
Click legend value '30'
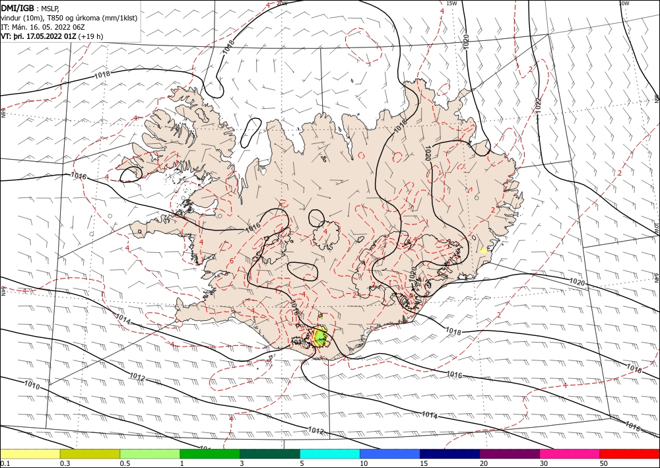pyautogui.click(x=544, y=463)
